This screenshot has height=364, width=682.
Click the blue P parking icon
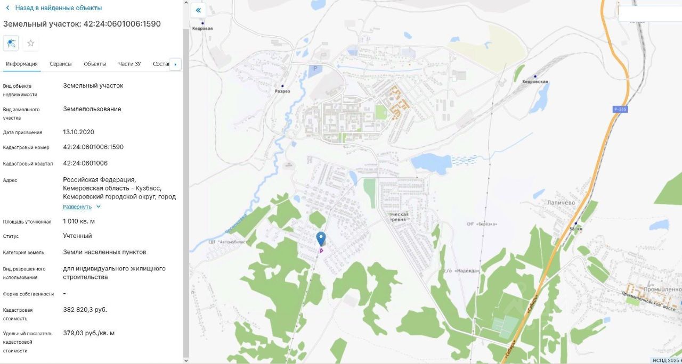[315, 69]
